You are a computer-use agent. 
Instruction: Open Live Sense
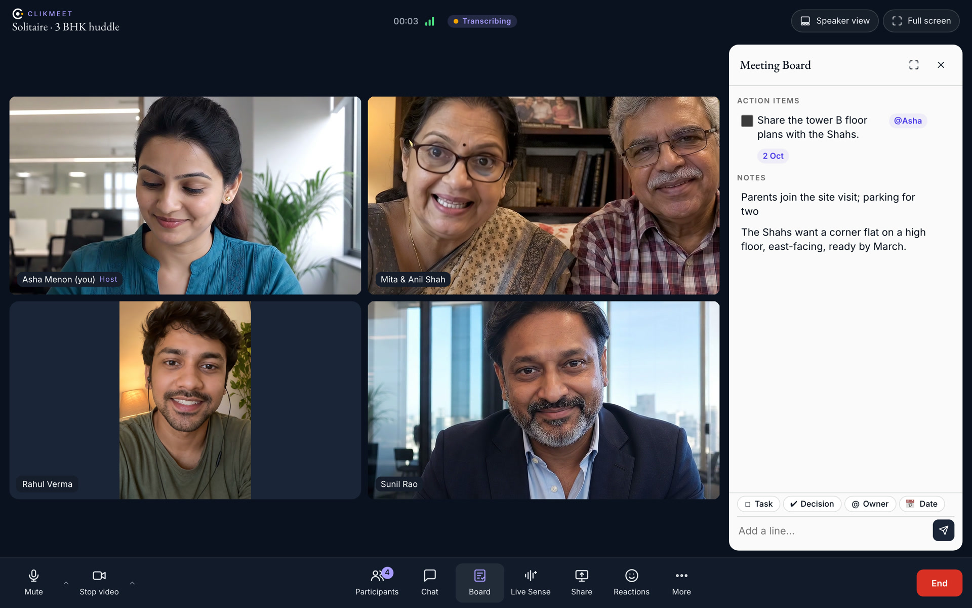531,583
